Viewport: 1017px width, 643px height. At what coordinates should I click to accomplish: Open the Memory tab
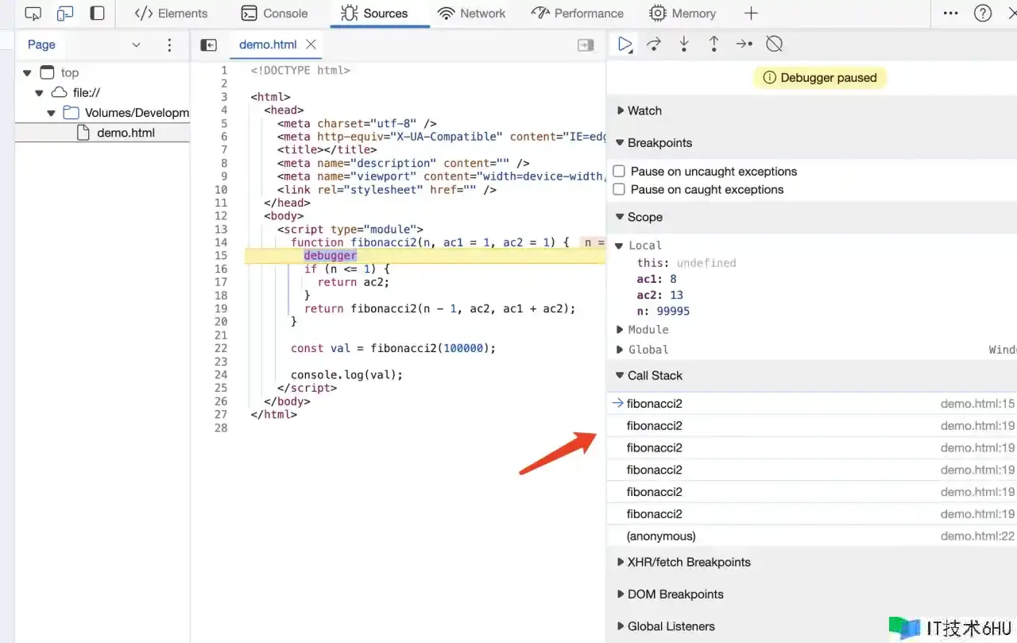tap(683, 14)
